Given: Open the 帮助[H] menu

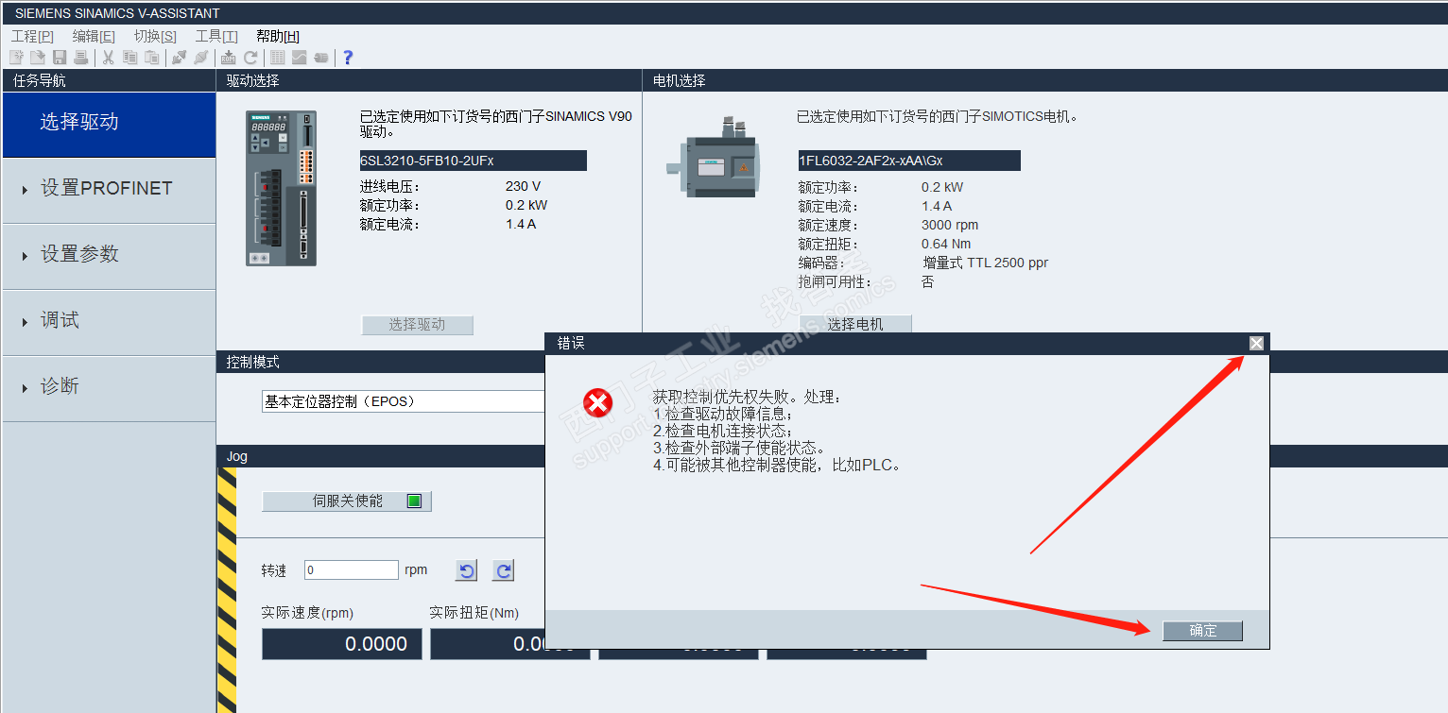Looking at the screenshot, I should [x=278, y=36].
